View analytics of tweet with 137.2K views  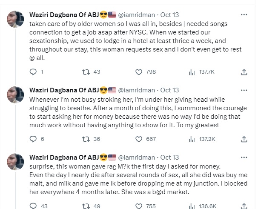click(192, 139)
